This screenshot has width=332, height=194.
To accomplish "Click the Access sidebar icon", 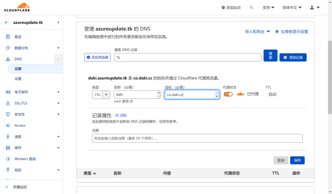I will pyautogui.click(x=8, y=125).
